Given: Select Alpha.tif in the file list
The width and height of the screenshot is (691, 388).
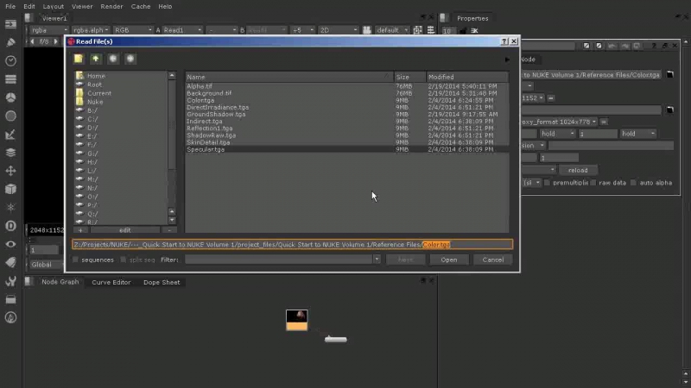Looking at the screenshot, I should (x=200, y=86).
